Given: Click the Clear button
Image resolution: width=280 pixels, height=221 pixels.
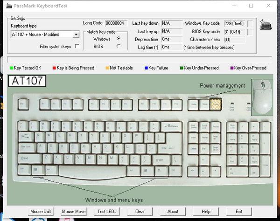Looking at the screenshot, I should (x=140, y=211).
